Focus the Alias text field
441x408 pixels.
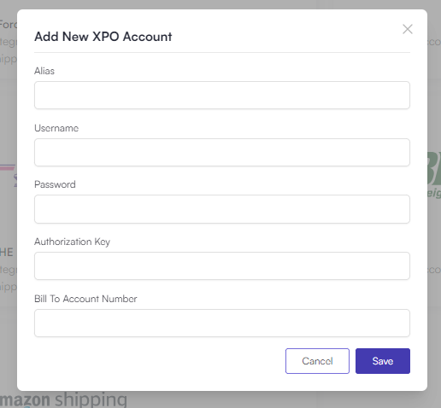222,95
